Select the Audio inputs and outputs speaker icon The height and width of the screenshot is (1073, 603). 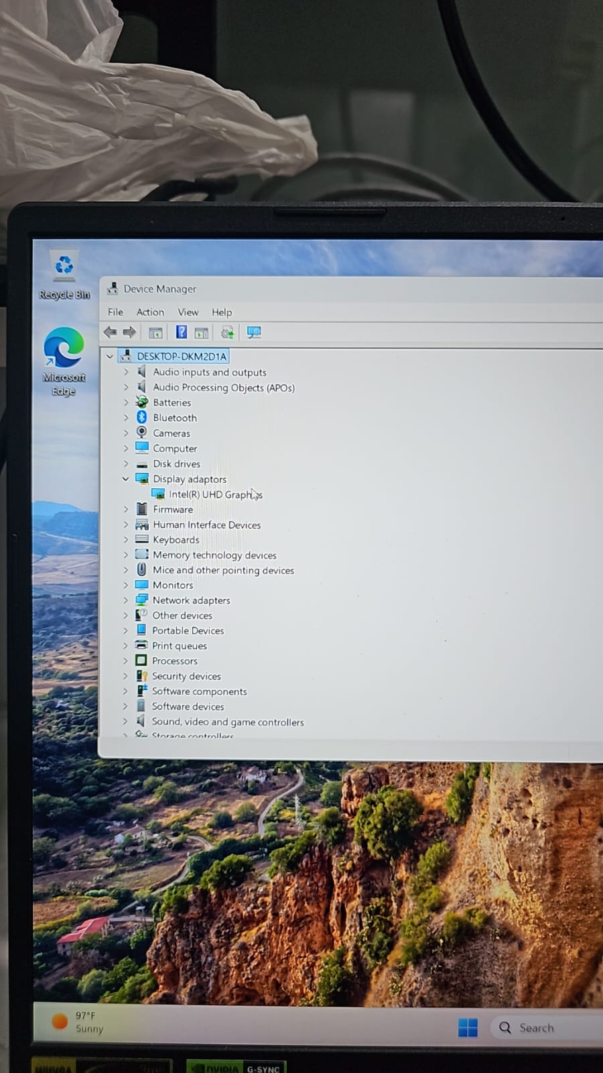(x=141, y=372)
